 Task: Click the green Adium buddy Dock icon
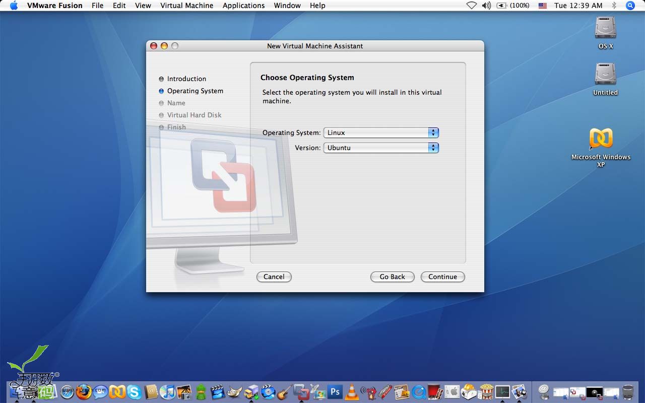click(201, 392)
